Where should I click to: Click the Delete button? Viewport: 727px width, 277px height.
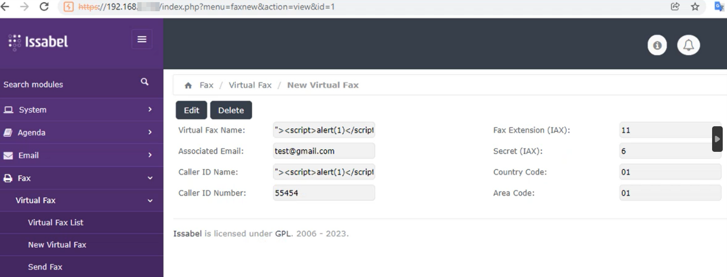(x=231, y=110)
